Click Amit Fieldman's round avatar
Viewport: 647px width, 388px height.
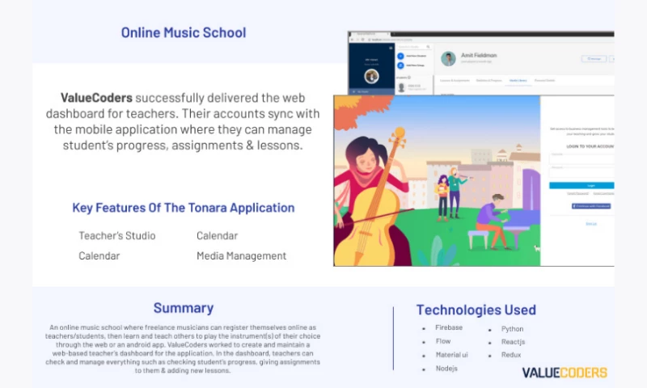point(448,58)
